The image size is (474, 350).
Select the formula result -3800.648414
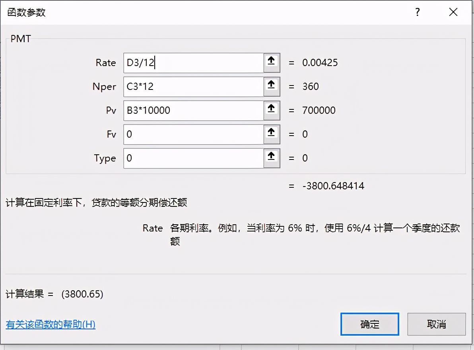(x=333, y=186)
